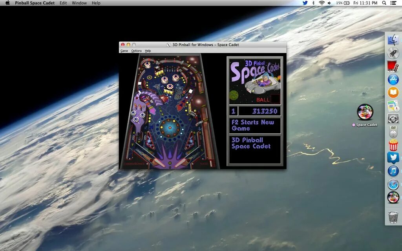402x251 pixels.
Task: Open Photo Booth in the Dock
Action: pyautogui.click(x=393, y=66)
